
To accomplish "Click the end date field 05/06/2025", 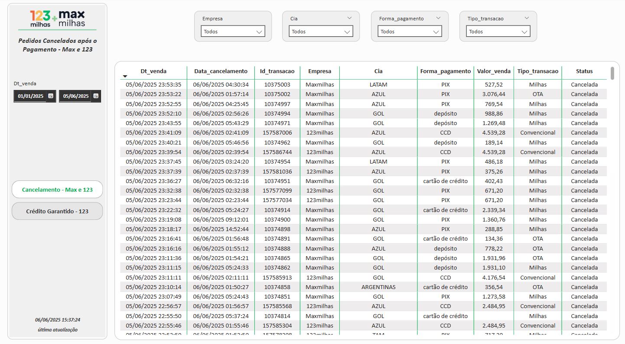I will 75,96.
